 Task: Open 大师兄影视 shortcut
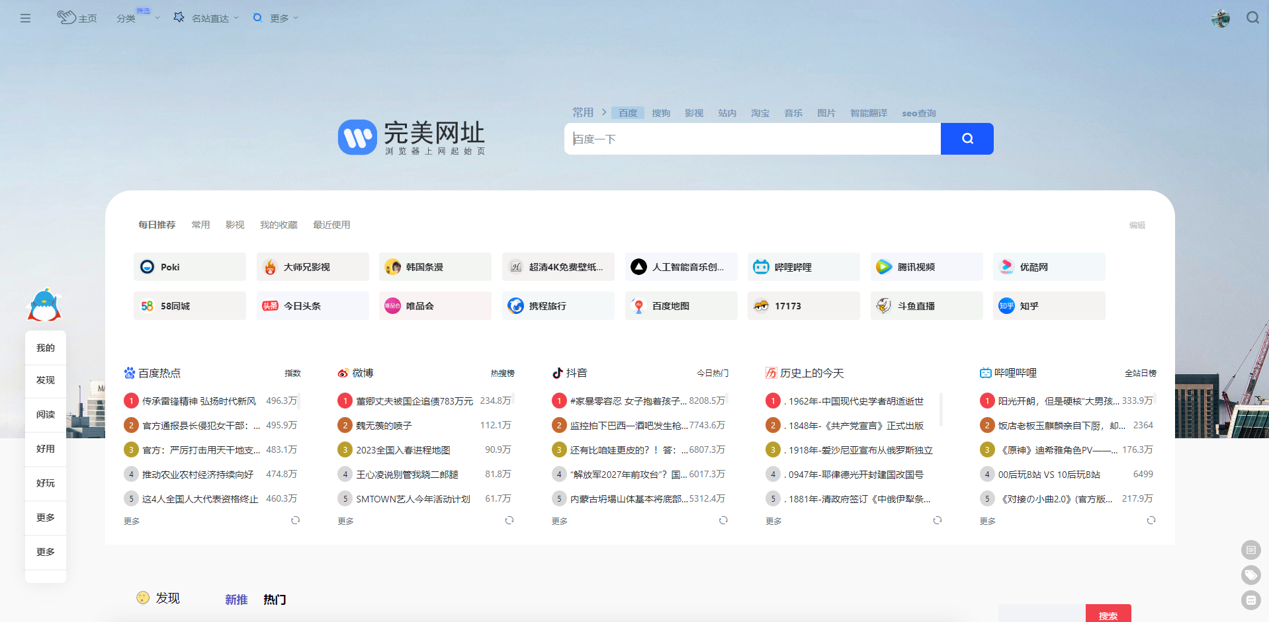[x=312, y=267]
